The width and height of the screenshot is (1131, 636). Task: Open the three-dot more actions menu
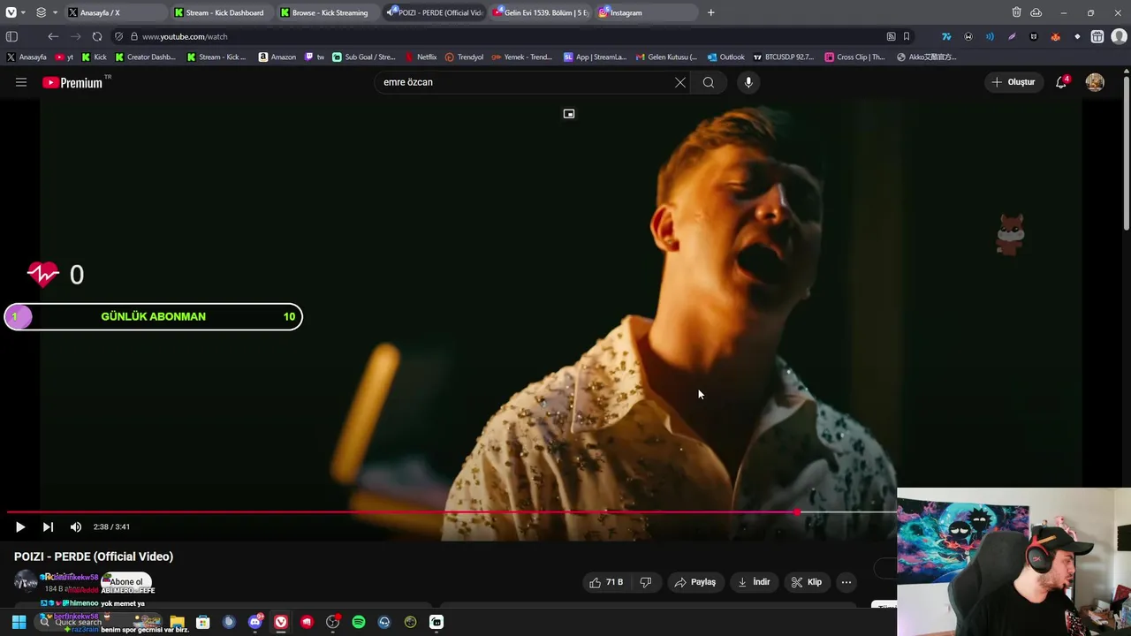coord(846,582)
